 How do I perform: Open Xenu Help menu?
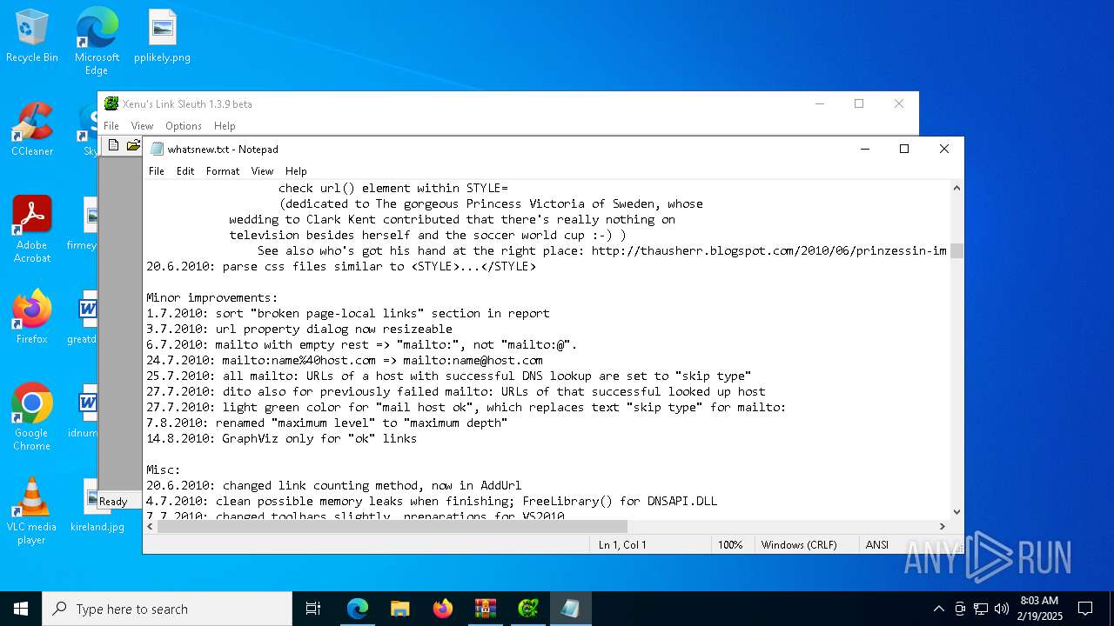point(225,126)
